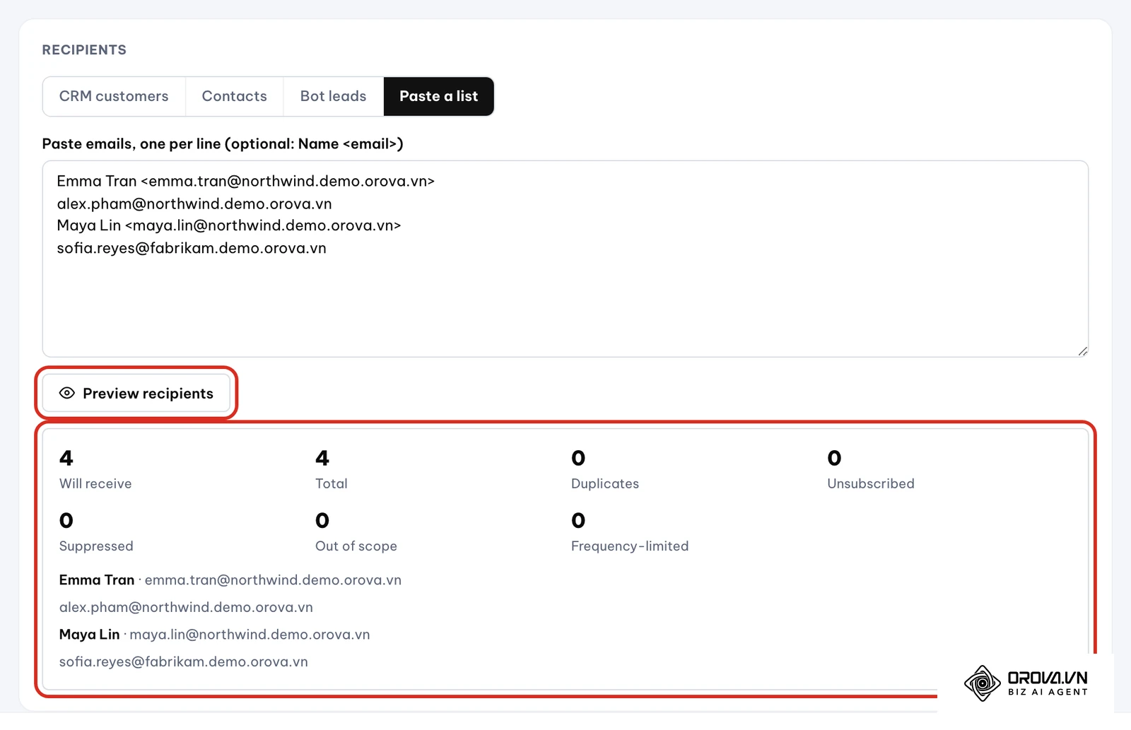Viewport: 1131px width, 730px height.
Task: Click the 'Total' stat label
Action: tap(332, 483)
